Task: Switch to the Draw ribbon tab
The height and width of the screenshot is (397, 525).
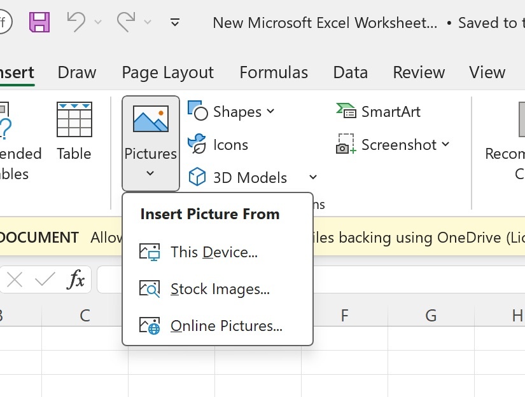Action: pyautogui.click(x=76, y=72)
